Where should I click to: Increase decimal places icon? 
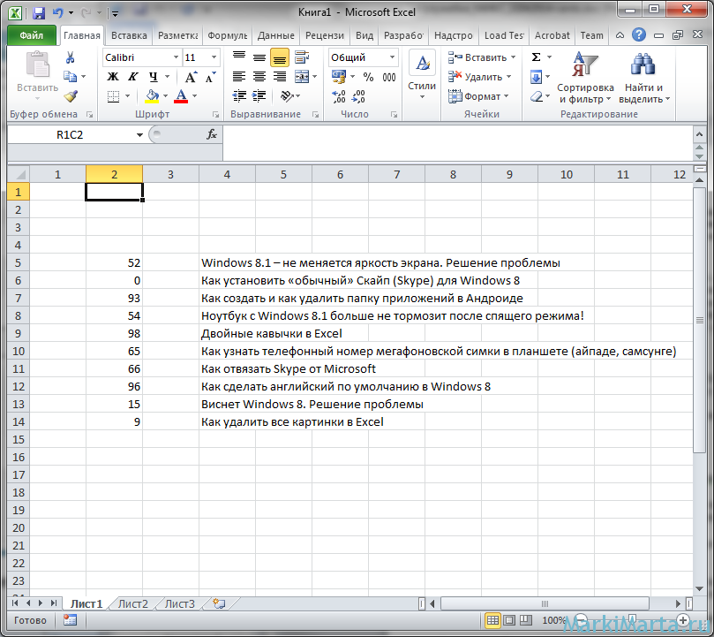click(339, 96)
